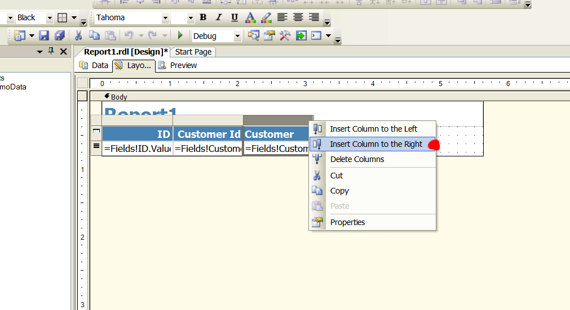The height and width of the screenshot is (310, 570).
Task: Open the Data view tab
Action: coord(94,65)
